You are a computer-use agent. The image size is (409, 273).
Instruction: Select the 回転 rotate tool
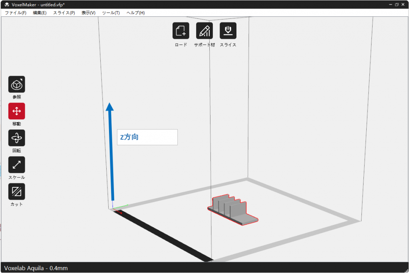coord(17,138)
